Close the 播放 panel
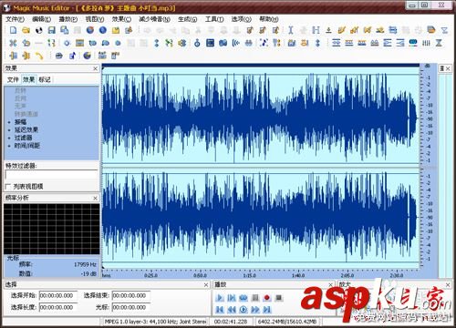 pyautogui.click(x=331, y=284)
